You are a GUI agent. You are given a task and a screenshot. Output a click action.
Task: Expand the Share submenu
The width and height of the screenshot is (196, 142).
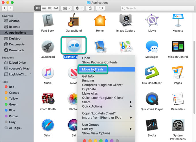[x=106, y=102]
